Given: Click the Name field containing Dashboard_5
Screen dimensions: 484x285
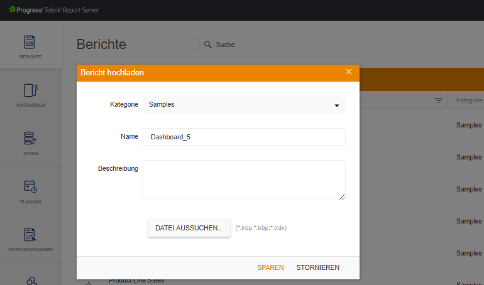Looking at the screenshot, I should [x=244, y=137].
